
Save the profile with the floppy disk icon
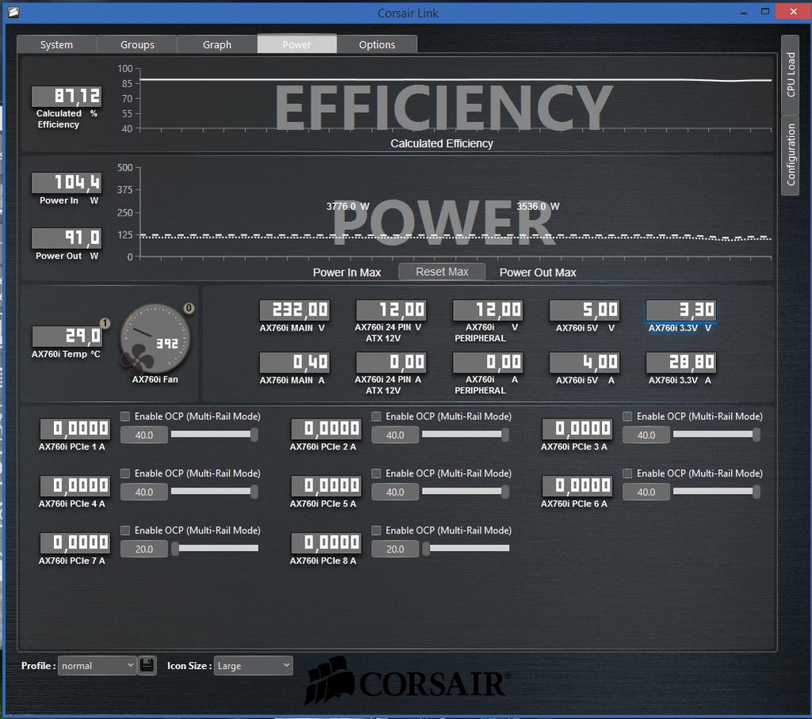tap(147, 665)
